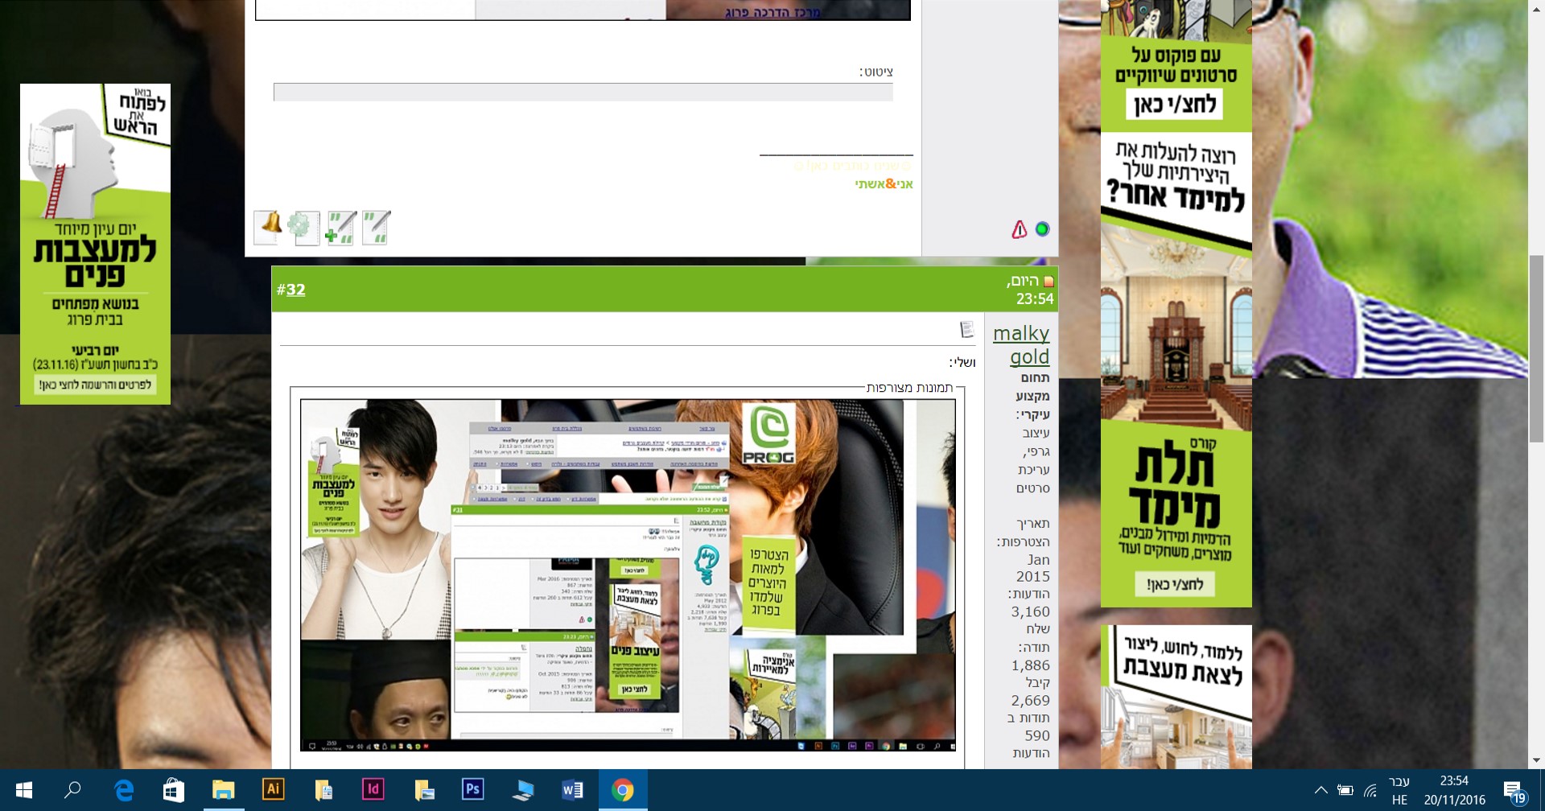Click the orange post-status icon in post #32 header
Image resolution: width=1545 pixels, height=811 pixels.
pyautogui.click(x=1049, y=282)
